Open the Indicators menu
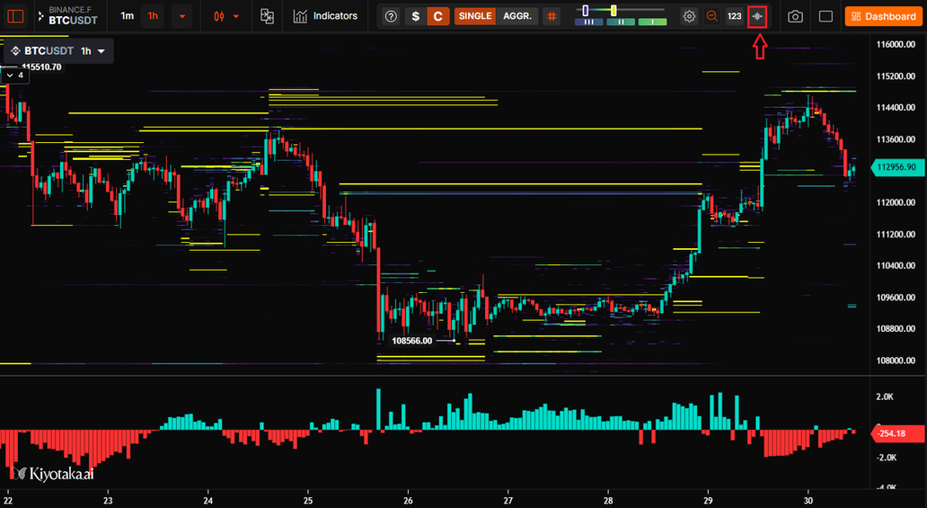This screenshot has width=927, height=508. click(x=325, y=16)
